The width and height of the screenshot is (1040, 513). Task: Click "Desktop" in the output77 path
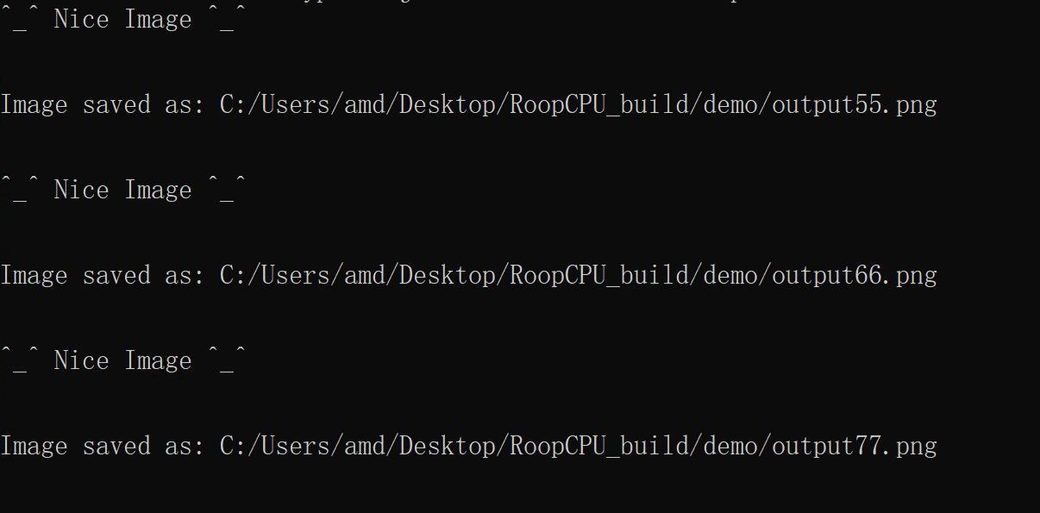[447, 447]
